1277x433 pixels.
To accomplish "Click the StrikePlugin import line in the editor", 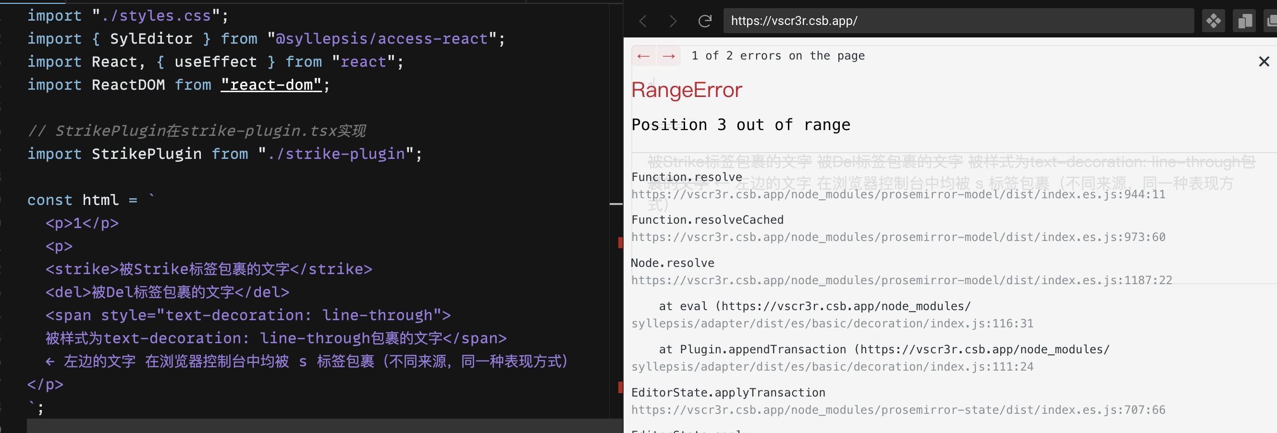I will click(x=224, y=154).
